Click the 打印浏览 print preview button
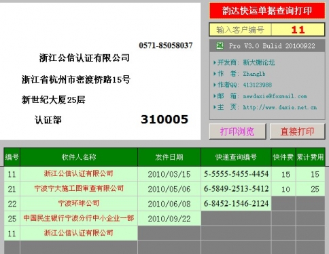 (237, 131)
